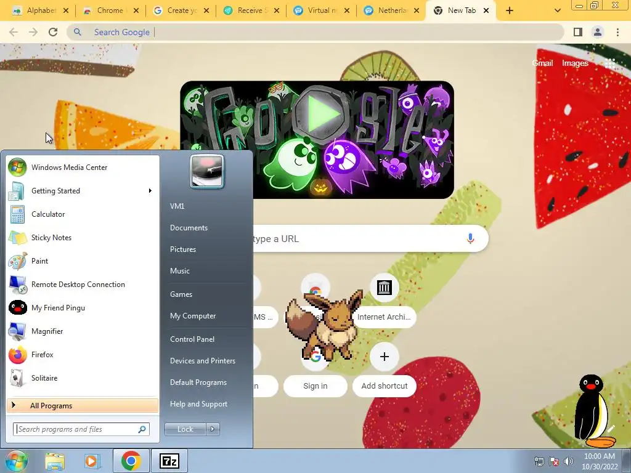Viewport: 631px width, 473px height.
Task: Click the Chrome taskbar icon
Action: (131, 461)
